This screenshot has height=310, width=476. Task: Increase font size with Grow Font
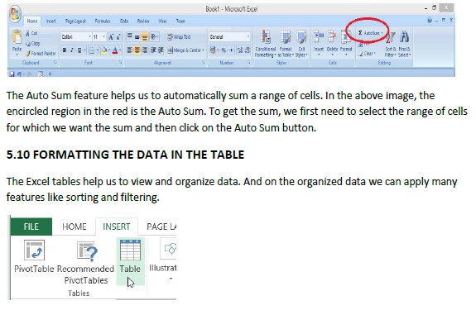[x=111, y=37]
